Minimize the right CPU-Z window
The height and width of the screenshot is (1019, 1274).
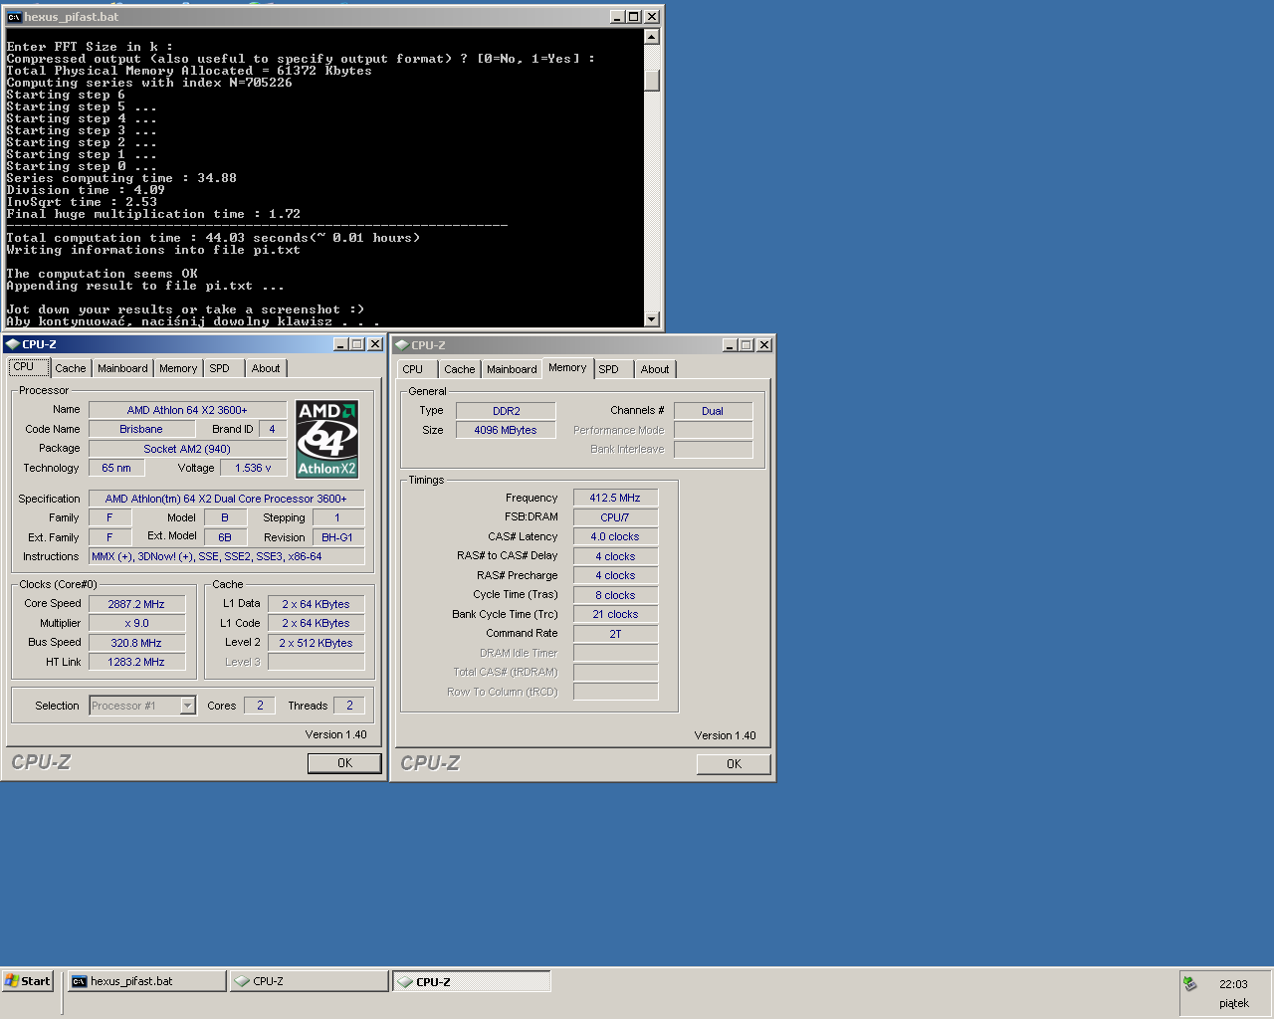click(730, 345)
